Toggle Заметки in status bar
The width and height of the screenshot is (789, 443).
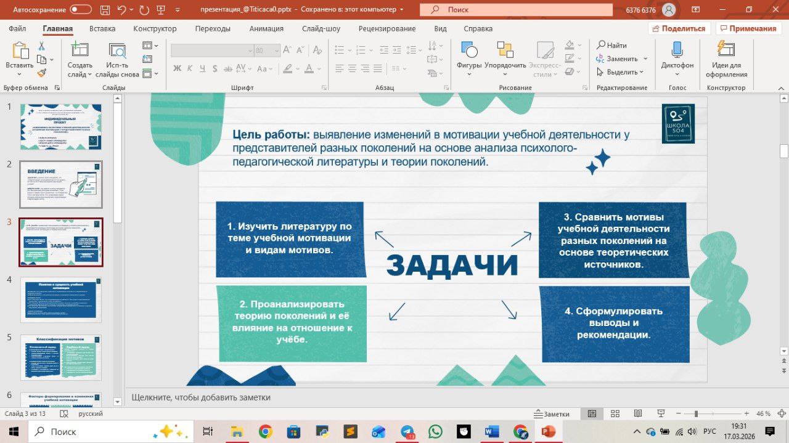click(552, 413)
